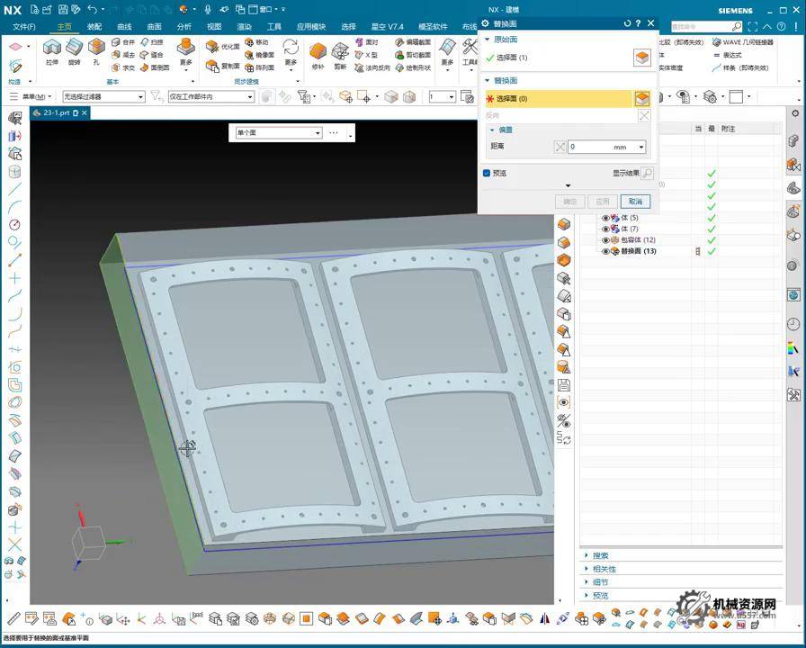Hide the 包容体 (12) feature via eye icon
Screen dimensions: 806x648
604,240
